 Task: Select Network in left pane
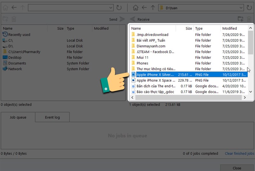click(15, 69)
